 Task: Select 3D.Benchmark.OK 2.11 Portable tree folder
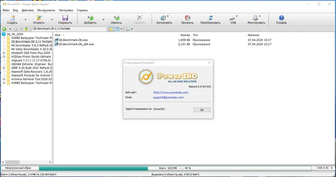[x=31, y=42]
